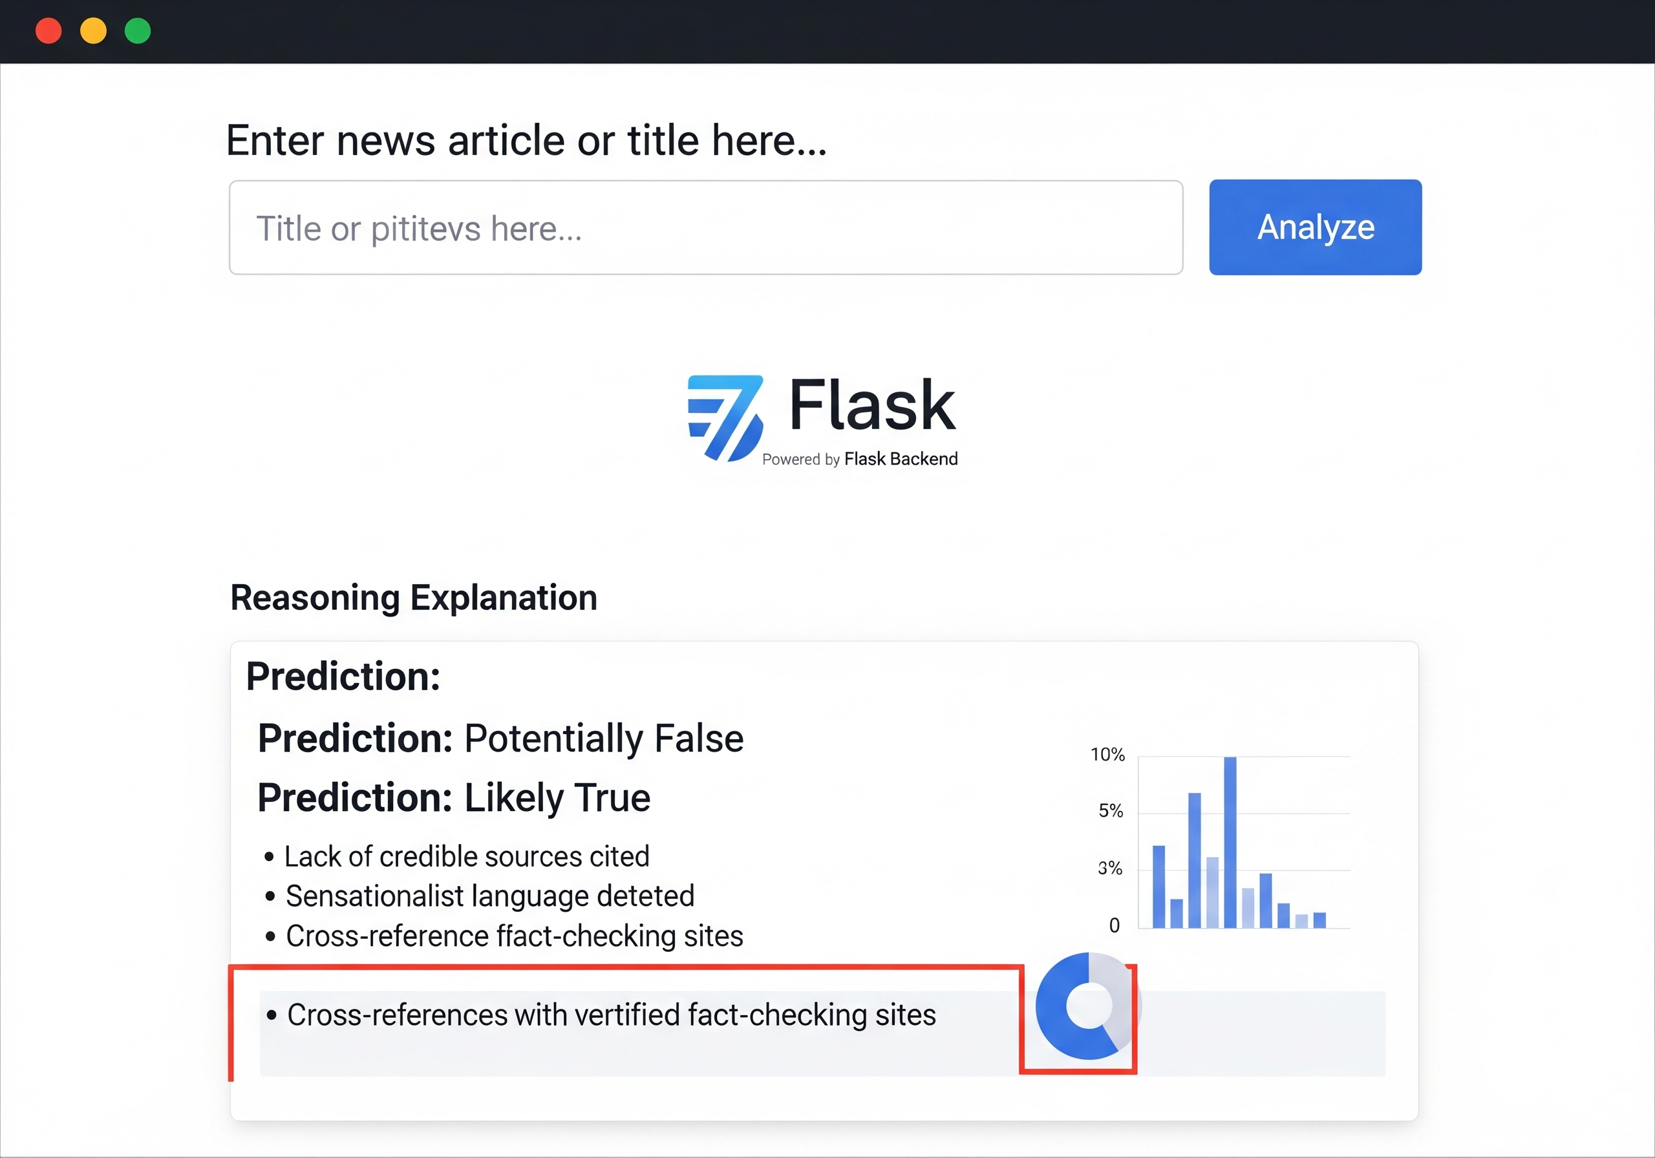Viewport: 1655px width, 1158px height.
Task: Click the "Flask Backend" link text
Action: coord(901,459)
